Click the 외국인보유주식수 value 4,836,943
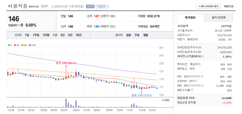Screen dimensions: 242x114 click(226, 52)
